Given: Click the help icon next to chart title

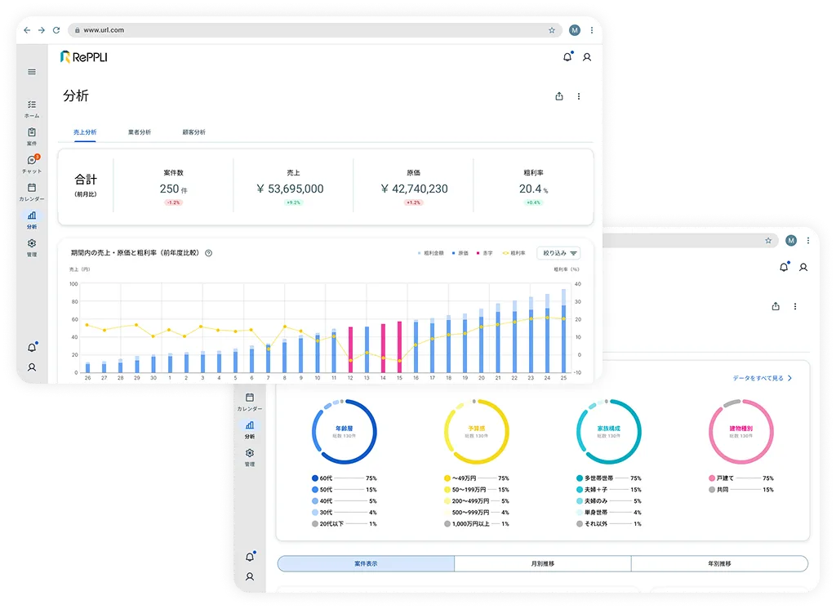Looking at the screenshot, I should (x=209, y=253).
